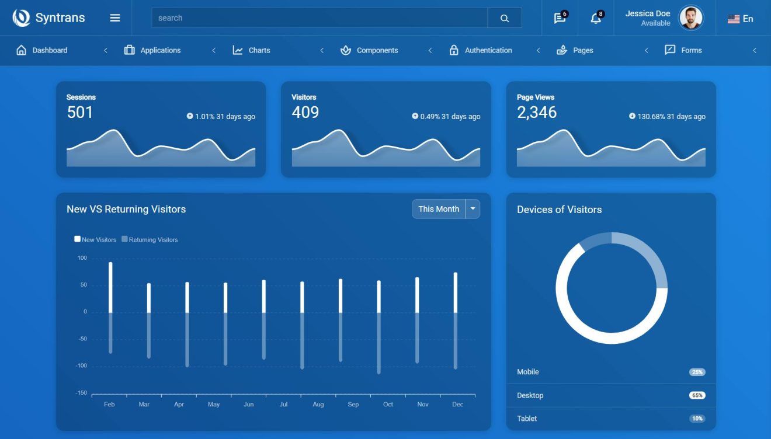Screen dimensions: 771x439
Task: Open notifications from the bell icon
Action: (x=596, y=18)
